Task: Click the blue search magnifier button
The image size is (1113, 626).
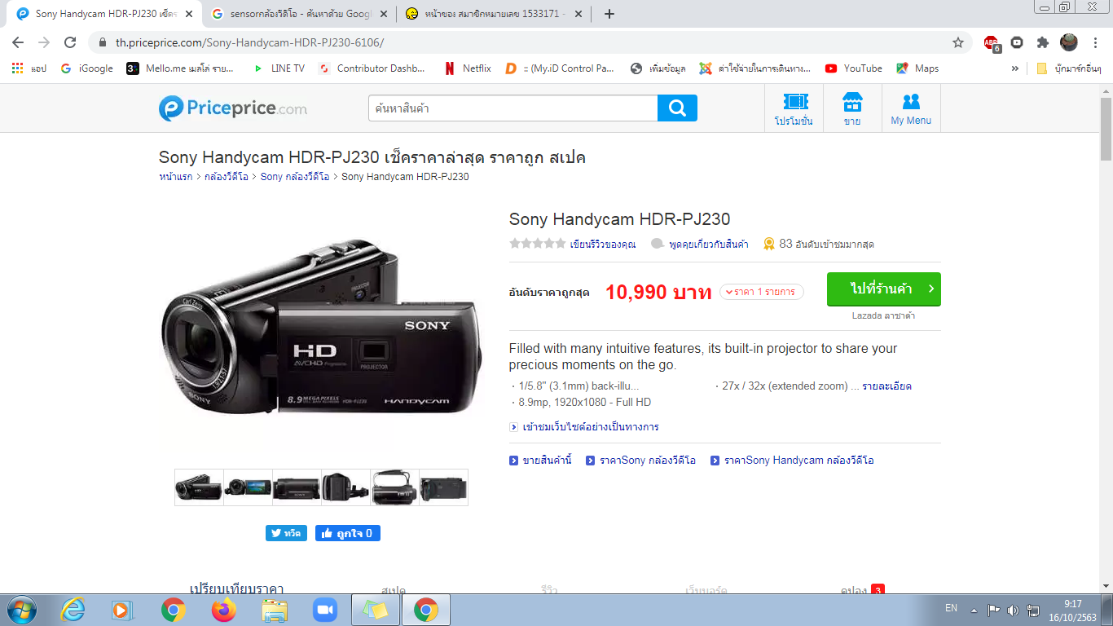Action: 677,108
